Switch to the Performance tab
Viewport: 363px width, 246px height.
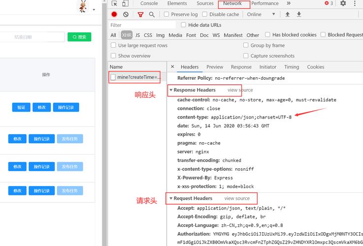tap(265, 3)
